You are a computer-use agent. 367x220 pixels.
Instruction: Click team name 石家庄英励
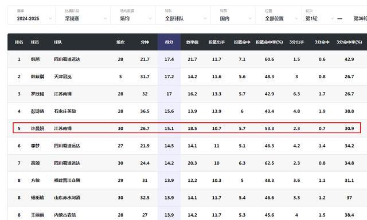pyautogui.click(x=65, y=111)
